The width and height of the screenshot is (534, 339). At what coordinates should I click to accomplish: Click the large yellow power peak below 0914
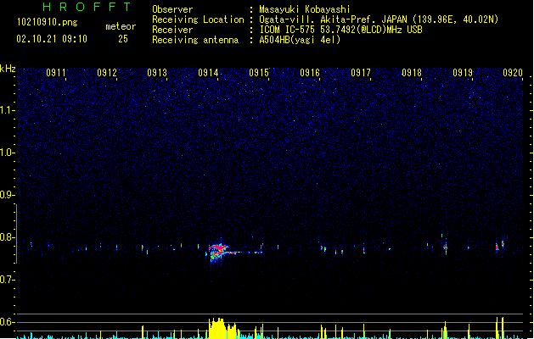tap(222, 329)
